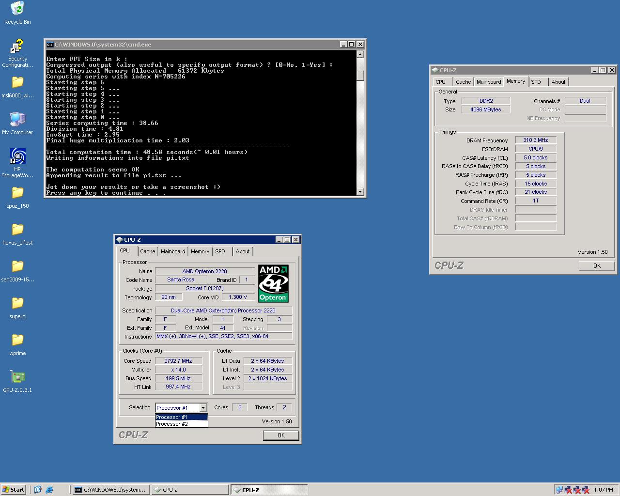Select the cpuz_150 folder icon

click(17, 193)
